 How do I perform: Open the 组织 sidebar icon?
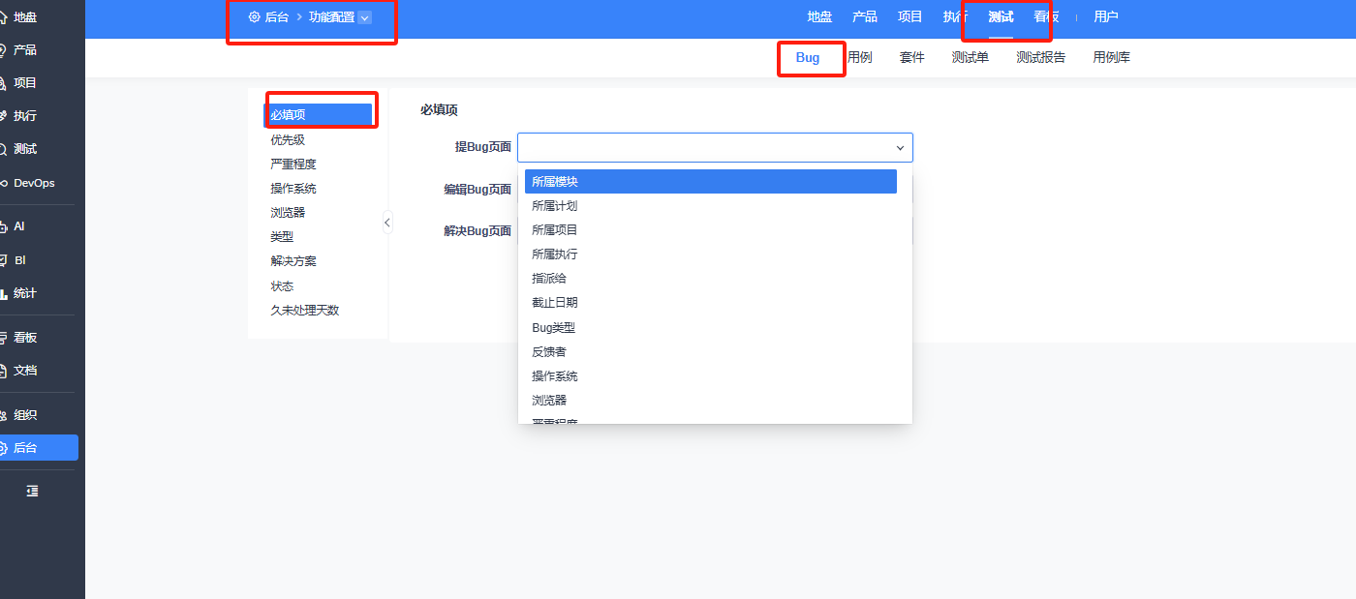4,415
